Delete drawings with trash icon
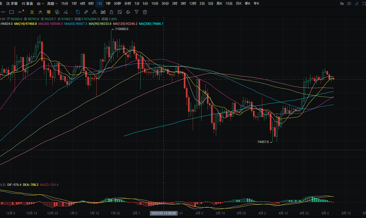Image resolution: width=366 pixels, height=218 pixels. coord(145,12)
